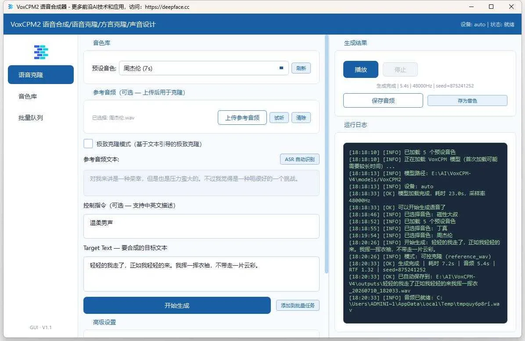Image resolution: width=525 pixels, height=341 pixels.
Task: Open the 预设音色 dropdown showing 周杰伦 (7s)
Action: click(204, 68)
